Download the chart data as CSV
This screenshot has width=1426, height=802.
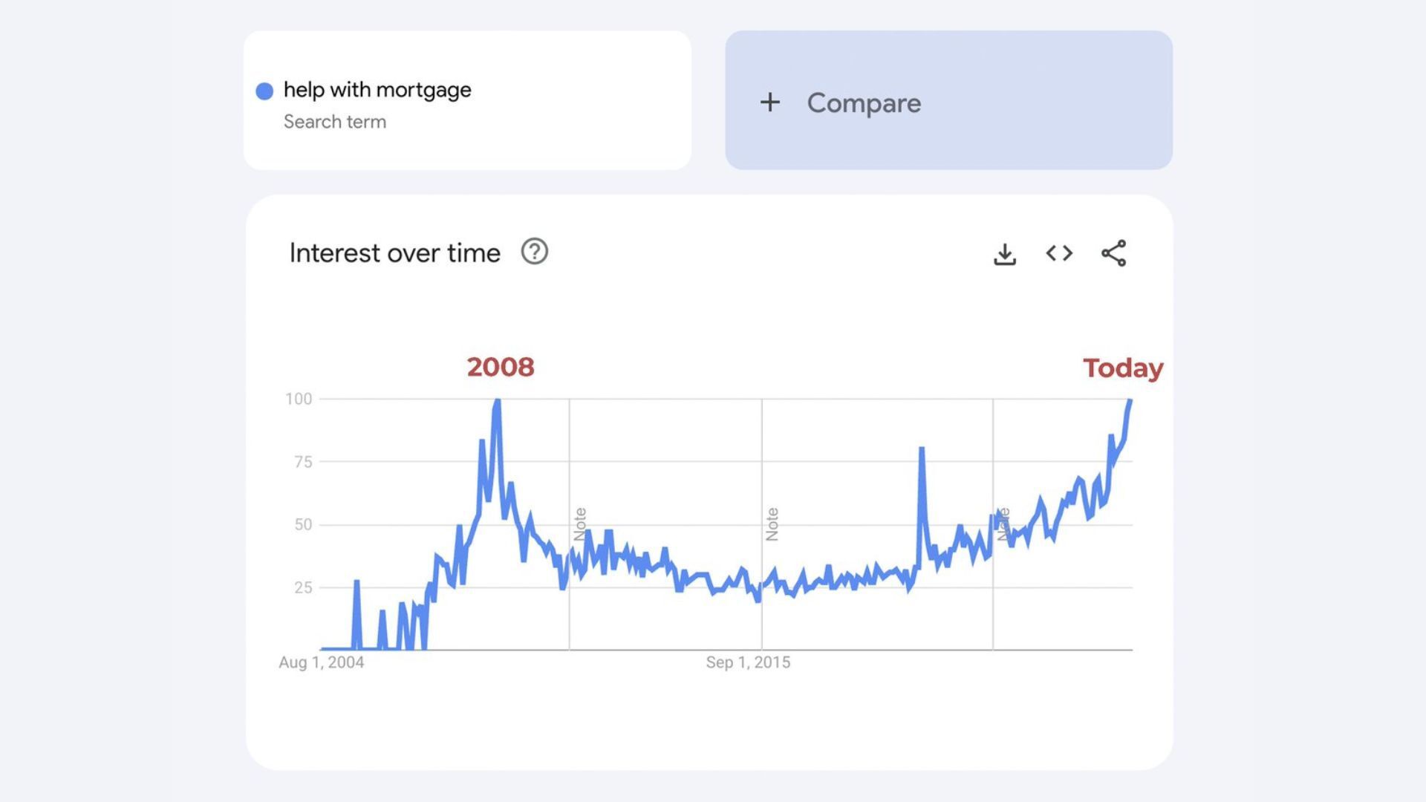pyautogui.click(x=1005, y=254)
